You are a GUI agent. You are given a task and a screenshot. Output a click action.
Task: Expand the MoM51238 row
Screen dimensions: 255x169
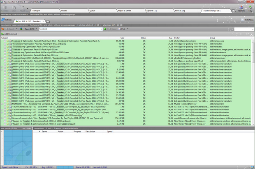click(x=2, y=104)
